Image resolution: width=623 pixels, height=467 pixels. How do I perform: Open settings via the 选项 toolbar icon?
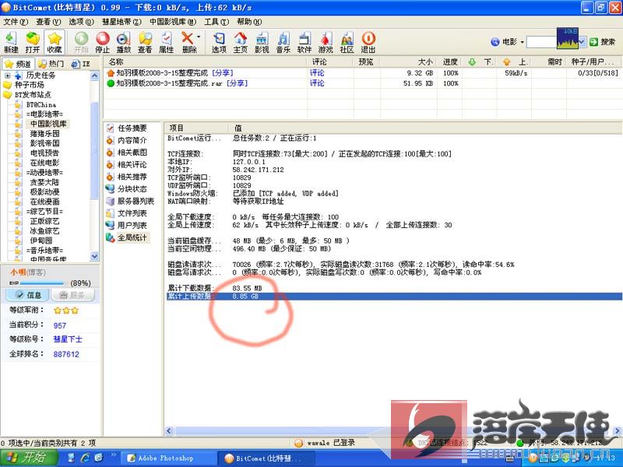pos(219,42)
